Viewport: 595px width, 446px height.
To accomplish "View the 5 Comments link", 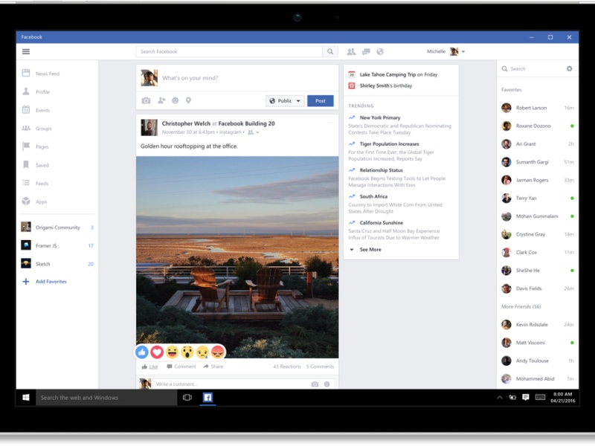I will pyautogui.click(x=320, y=366).
